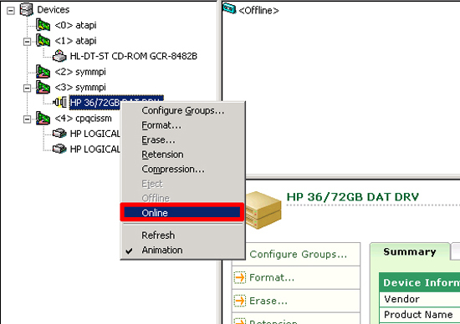Click the Devices server icon
Image resolution: width=460 pixels, height=324 pixels.
point(27,9)
